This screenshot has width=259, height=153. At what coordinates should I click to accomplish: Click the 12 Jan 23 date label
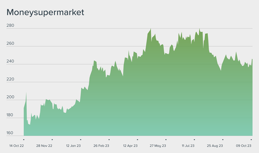pos(73,146)
